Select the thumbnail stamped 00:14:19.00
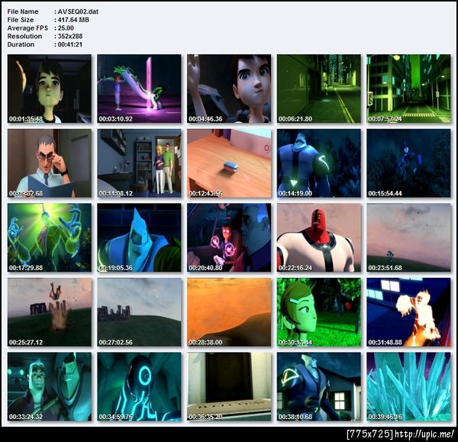The height and width of the screenshot is (442, 458). [x=318, y=163]
